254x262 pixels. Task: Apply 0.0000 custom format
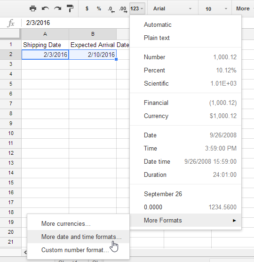[185, 207]
